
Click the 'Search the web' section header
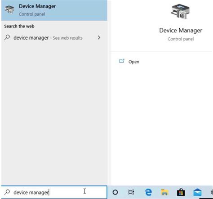tap(19, 26)
